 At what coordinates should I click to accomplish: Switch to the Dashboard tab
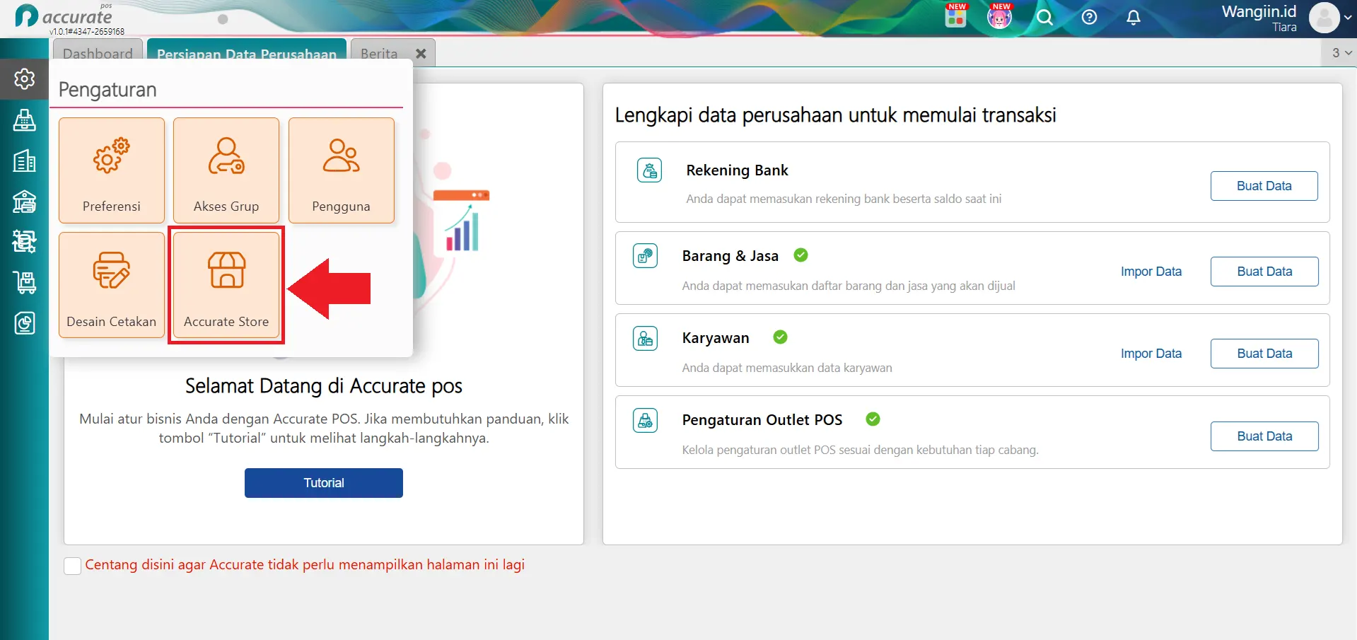[x=98, y=54]
